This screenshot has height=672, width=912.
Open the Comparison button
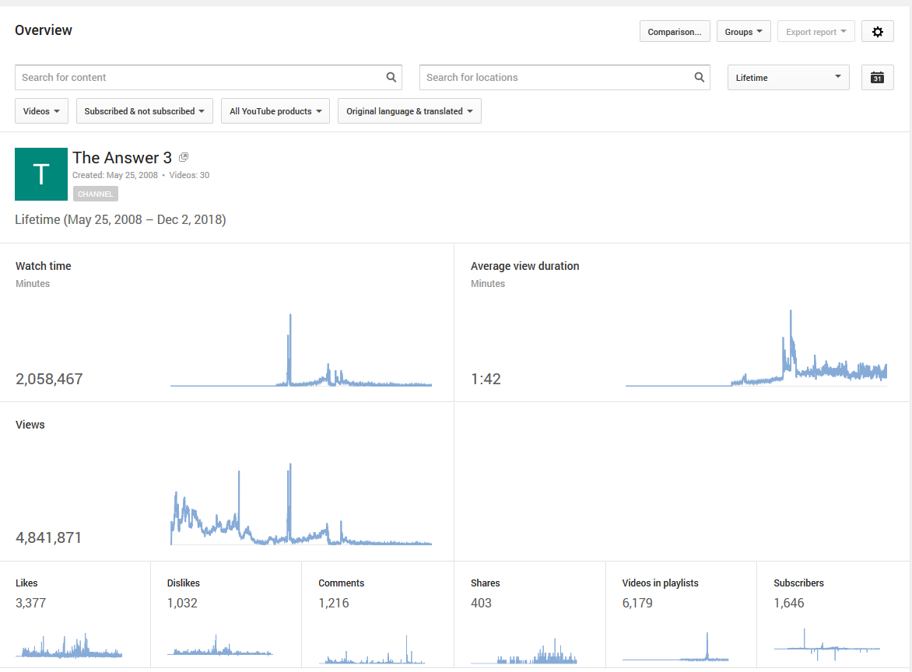pos(675,31)
